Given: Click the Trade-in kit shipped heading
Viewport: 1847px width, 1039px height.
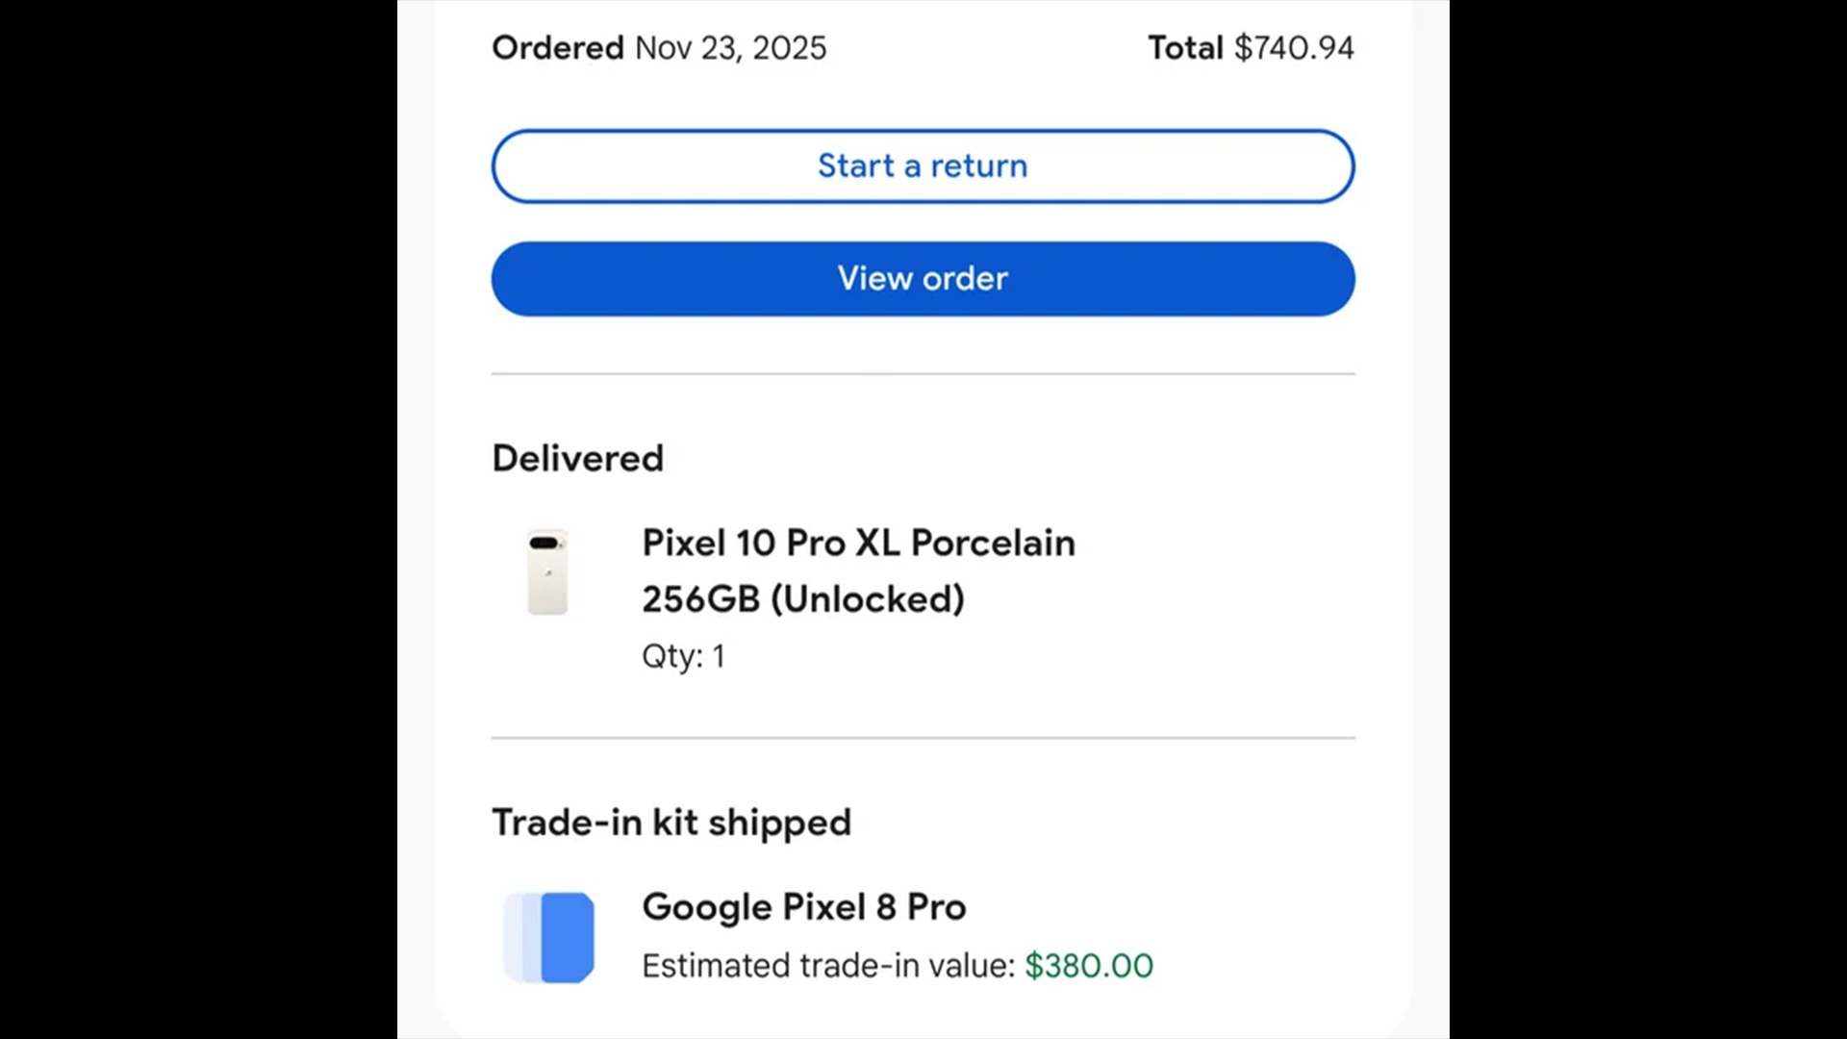Looking at the screenshot, I should 671,824.
